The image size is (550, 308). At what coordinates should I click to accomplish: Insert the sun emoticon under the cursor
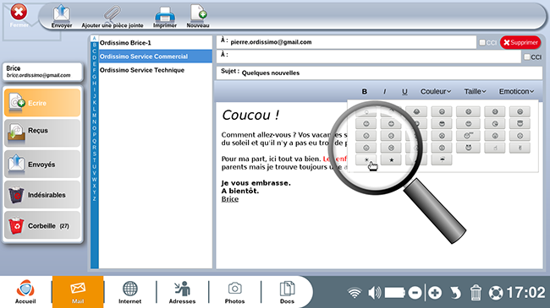366,160
